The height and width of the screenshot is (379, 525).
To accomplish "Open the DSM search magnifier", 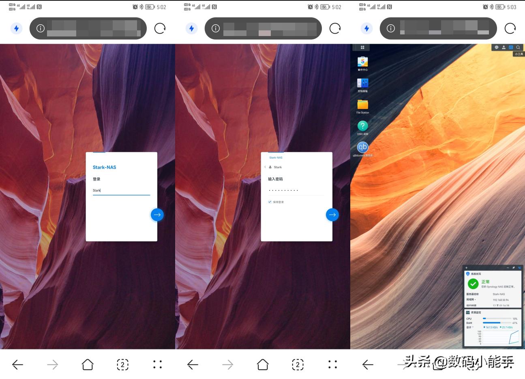I will 518,47.
